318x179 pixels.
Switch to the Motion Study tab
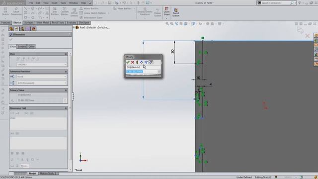47,174
